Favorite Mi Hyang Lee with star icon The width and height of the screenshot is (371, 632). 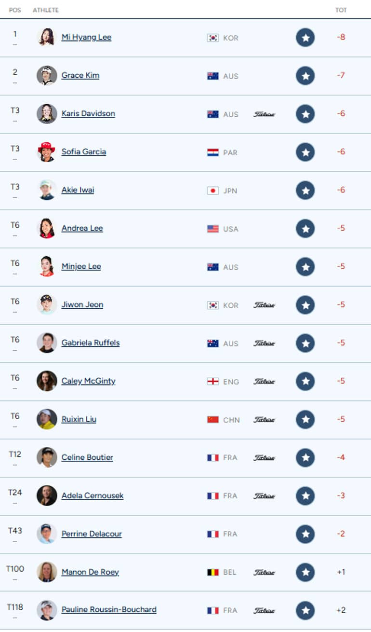305,38
